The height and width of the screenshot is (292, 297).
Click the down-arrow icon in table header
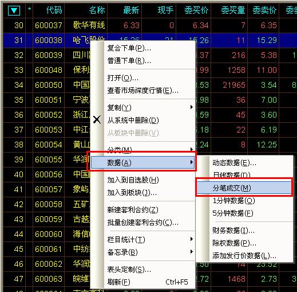click(14, 10)
